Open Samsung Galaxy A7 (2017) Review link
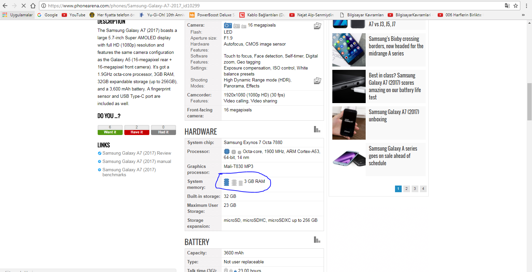The height and width of the screenshot is (272, 532). [x=137, y=153]
